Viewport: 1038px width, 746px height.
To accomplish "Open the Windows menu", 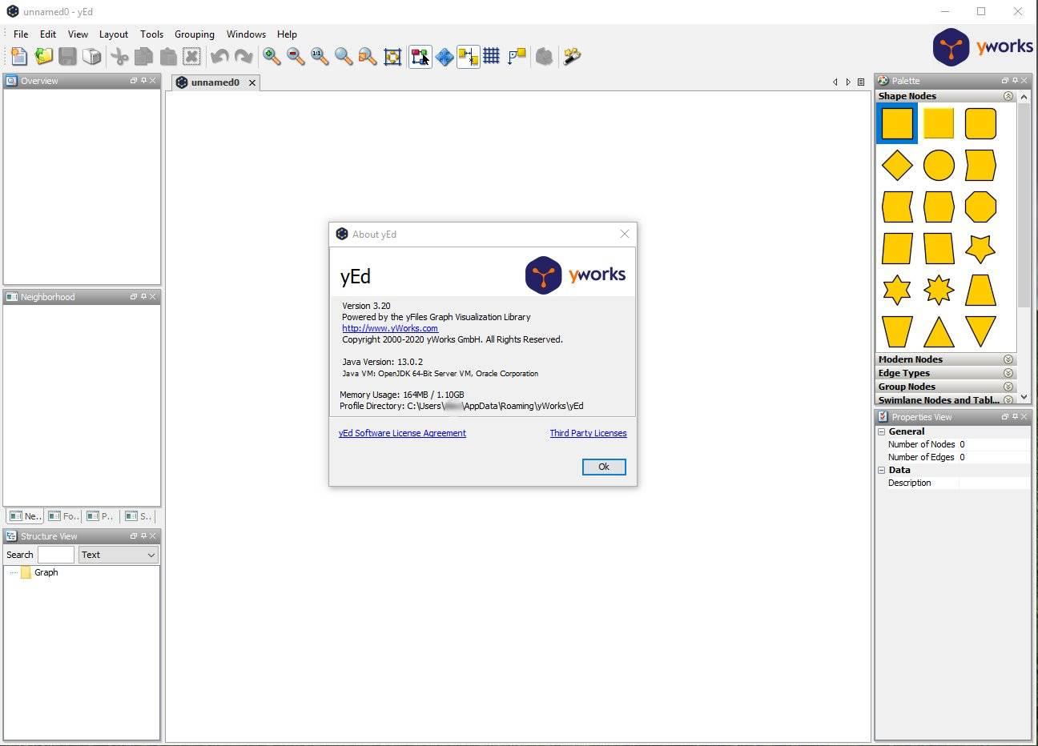I will click(x=246, y=34).
